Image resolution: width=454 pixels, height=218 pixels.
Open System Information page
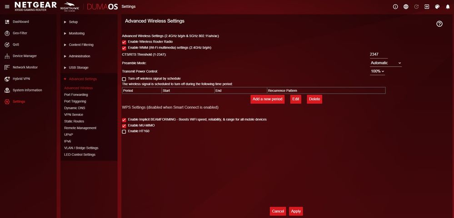click(27, 90)
